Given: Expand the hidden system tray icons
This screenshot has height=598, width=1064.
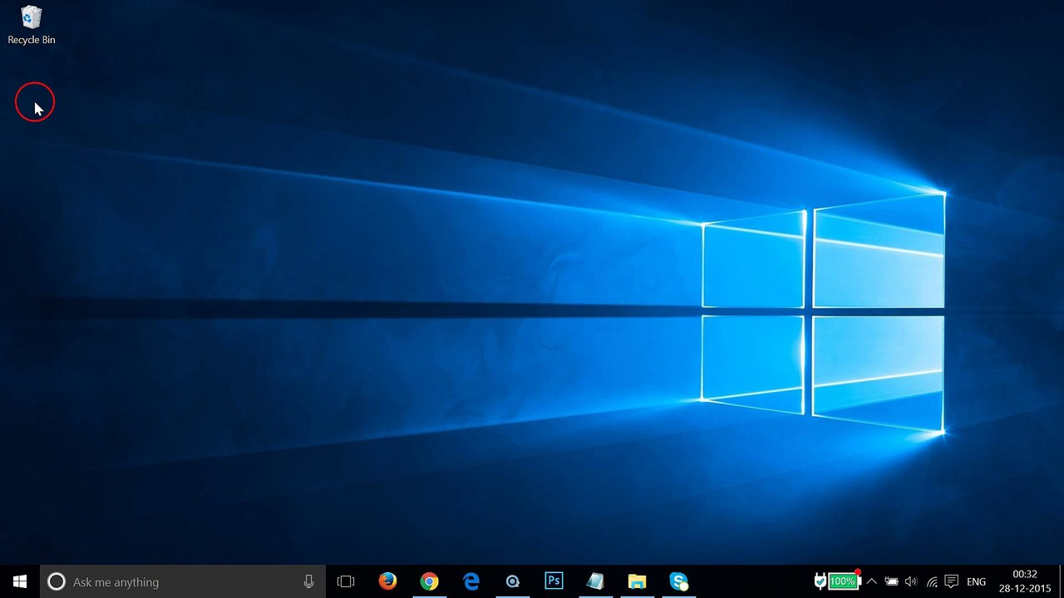Looking at the screenshot, I should click(x=871, y=581).
